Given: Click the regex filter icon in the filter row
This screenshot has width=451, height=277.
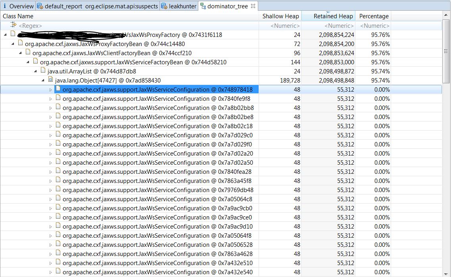Looking at the screenshot, I should coord(13,25).
